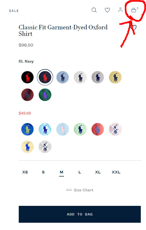The width and height of the screenshot is (146, 230).
Task: Choose the light blue color swatch
Action: point(62,77)
